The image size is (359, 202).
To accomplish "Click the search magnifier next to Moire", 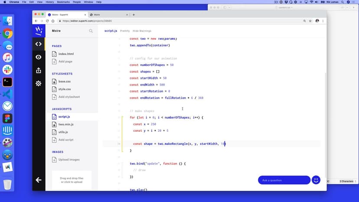I will tap(91, 31).
